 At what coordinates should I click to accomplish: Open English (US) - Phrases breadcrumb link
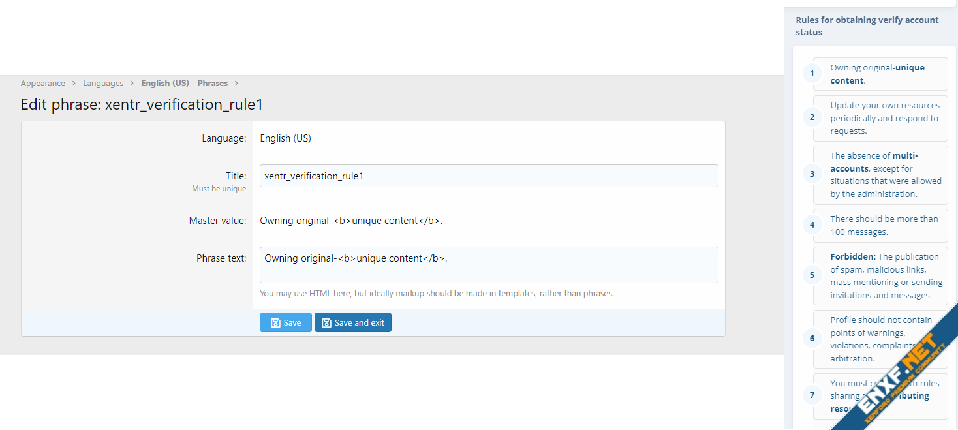[x=184, y=84]
